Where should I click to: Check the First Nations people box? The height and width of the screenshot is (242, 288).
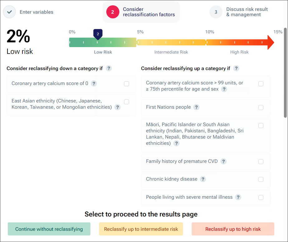pyautogui.click(x=261, y=107)
